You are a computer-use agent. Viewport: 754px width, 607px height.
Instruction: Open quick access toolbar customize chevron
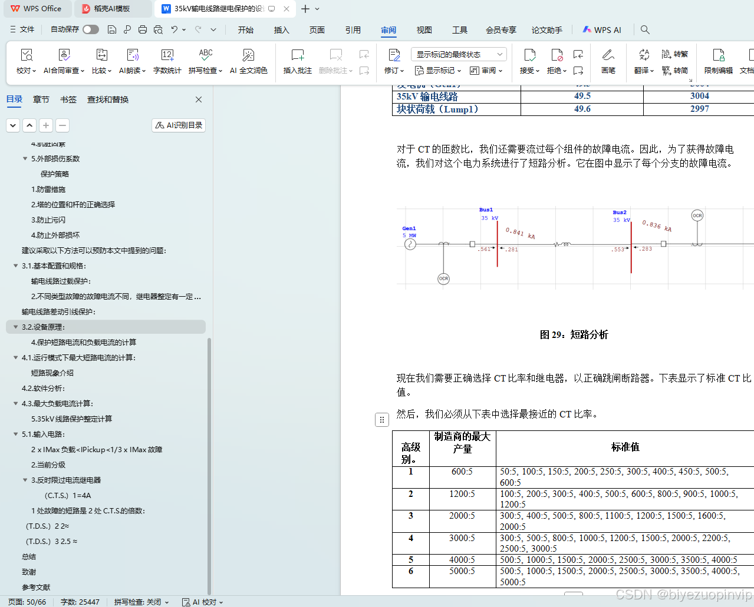tap(213, 29)
